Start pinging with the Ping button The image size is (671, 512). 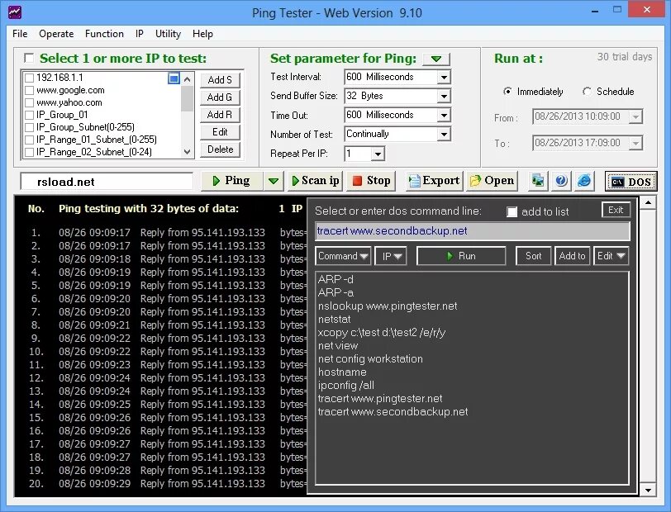click(231, 181)
